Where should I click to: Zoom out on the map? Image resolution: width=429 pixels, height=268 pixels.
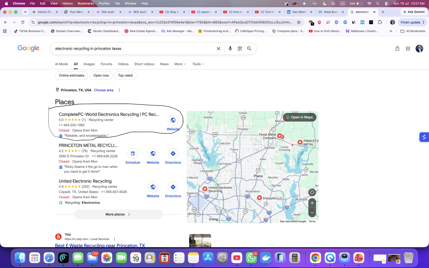coord(312,213)
